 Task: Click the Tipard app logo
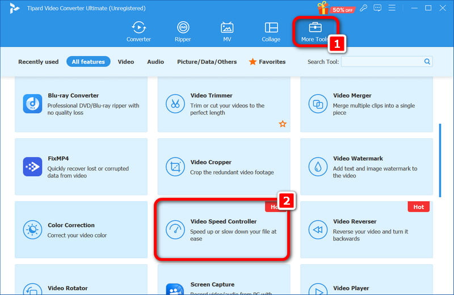click(14, 8)
